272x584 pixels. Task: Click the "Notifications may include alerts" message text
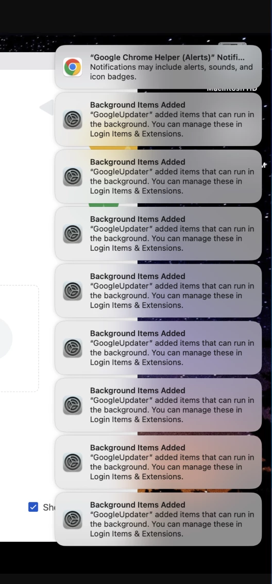click(172, 72)
